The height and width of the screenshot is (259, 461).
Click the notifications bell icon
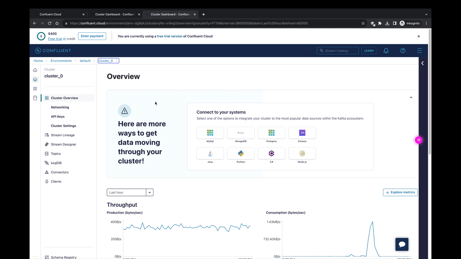click(386, 51)
